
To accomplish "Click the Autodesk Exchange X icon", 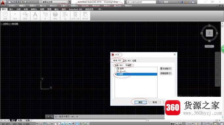I will pyautogui.click(x=182, y=2).
